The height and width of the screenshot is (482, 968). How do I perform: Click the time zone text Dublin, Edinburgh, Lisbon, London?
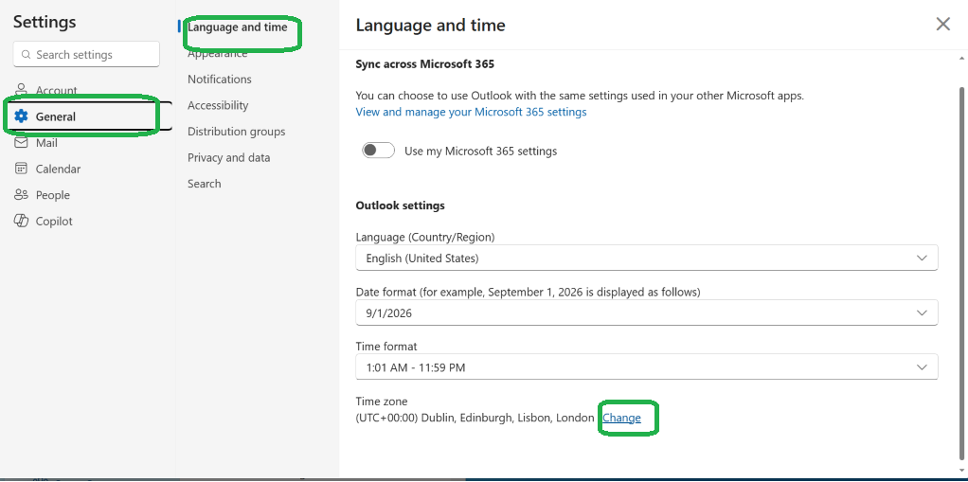[x=508, y=418]
